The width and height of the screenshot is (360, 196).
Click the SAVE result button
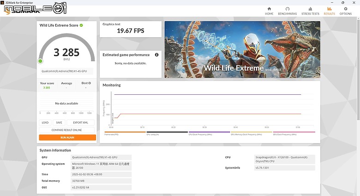coord(59,122)
